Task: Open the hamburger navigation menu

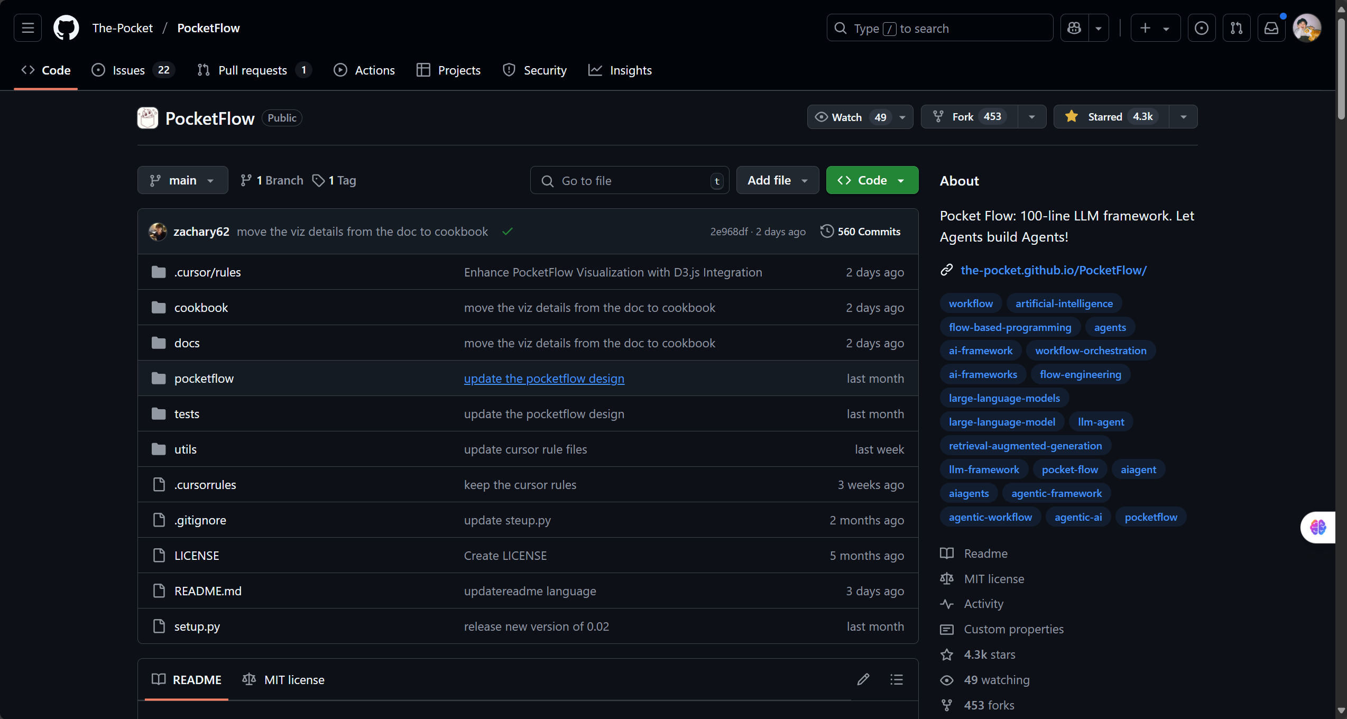Action: (x=27, y=28)
